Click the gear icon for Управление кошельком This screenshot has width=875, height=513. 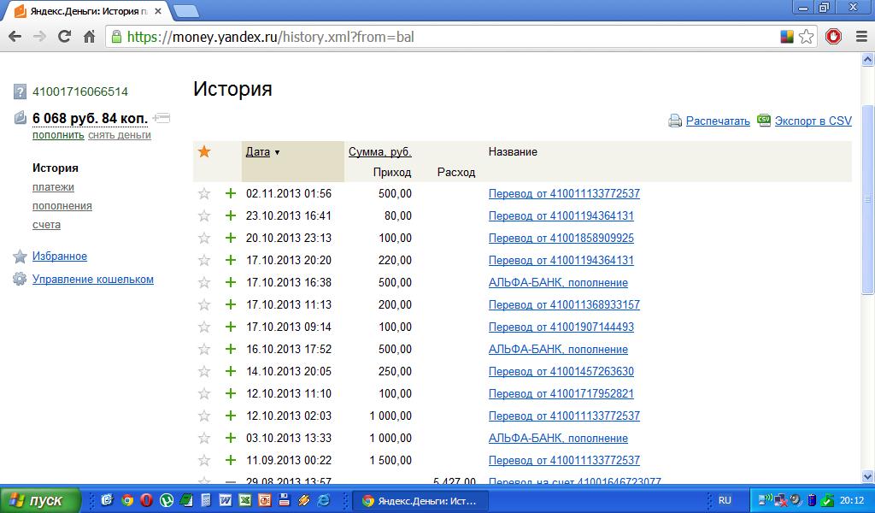click(x=20, y=279)
